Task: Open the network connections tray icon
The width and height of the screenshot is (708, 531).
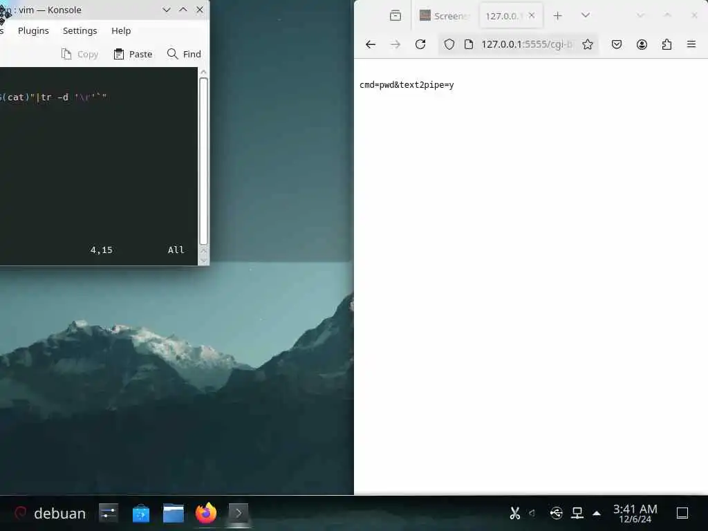Action: click(x=577, y=514)
